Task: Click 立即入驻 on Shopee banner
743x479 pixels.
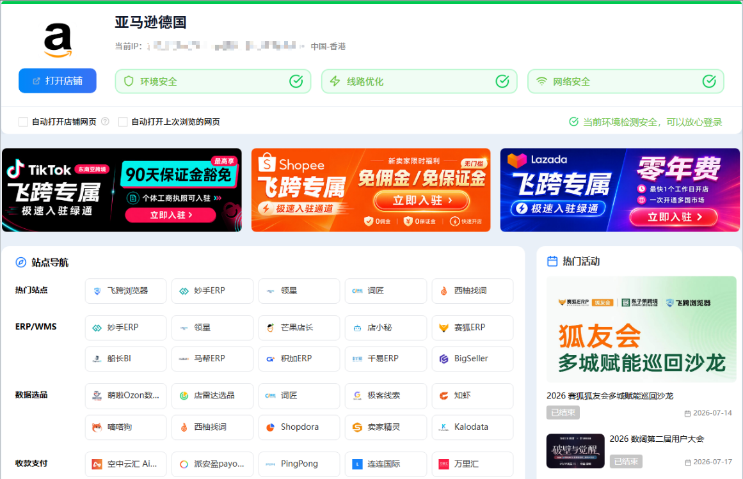Action: pos(422,200)
